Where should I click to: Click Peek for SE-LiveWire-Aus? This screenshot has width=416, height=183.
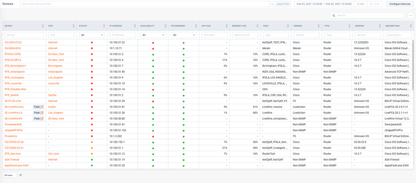[38, 107]
